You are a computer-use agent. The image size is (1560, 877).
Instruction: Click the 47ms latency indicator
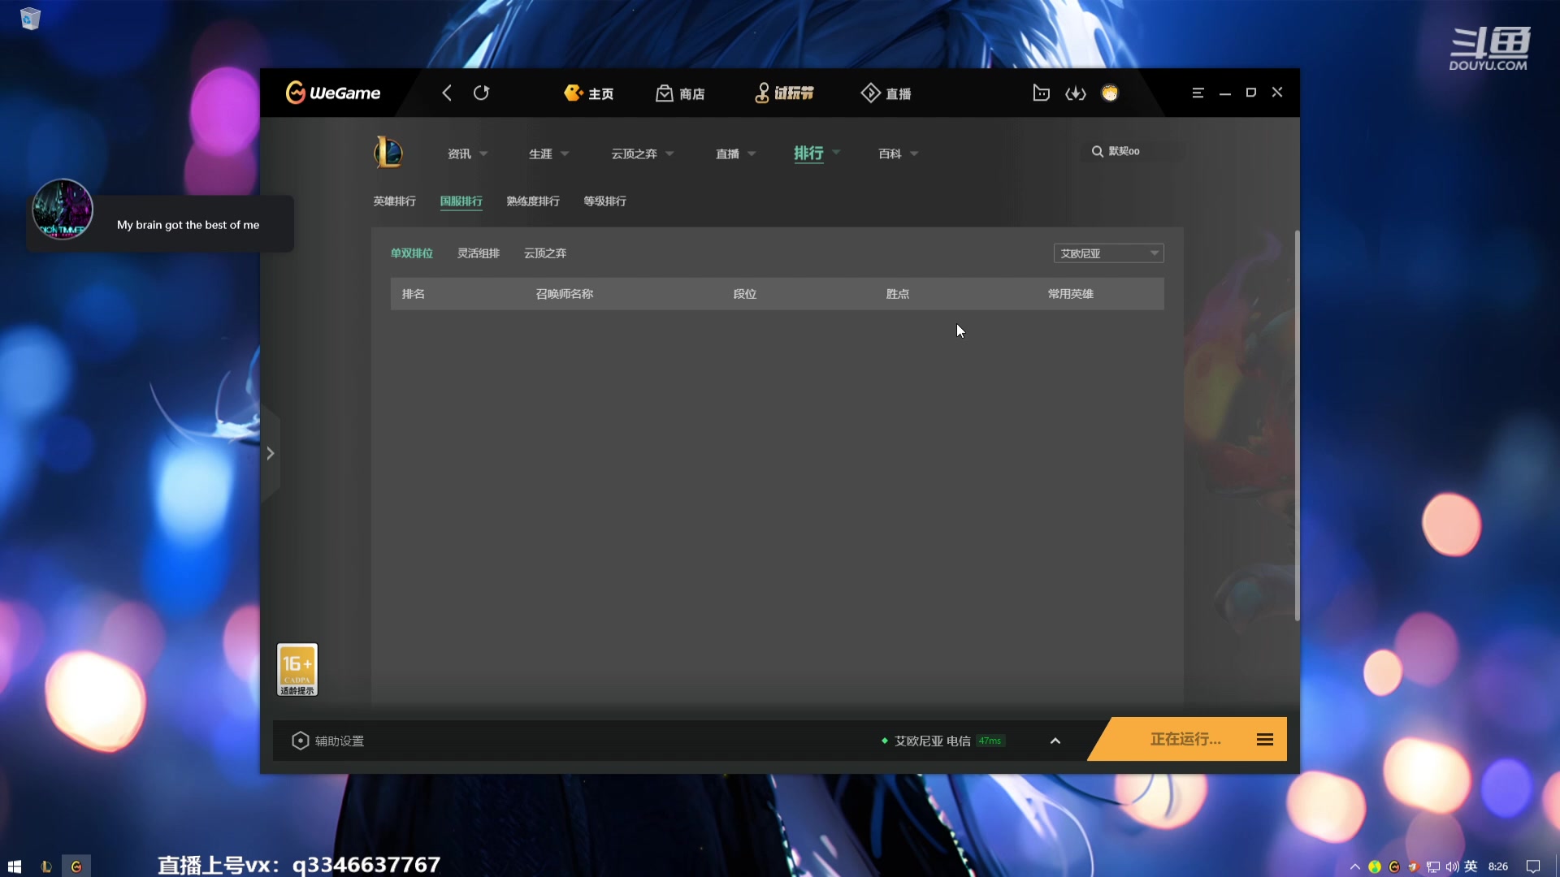click(990, 741)
